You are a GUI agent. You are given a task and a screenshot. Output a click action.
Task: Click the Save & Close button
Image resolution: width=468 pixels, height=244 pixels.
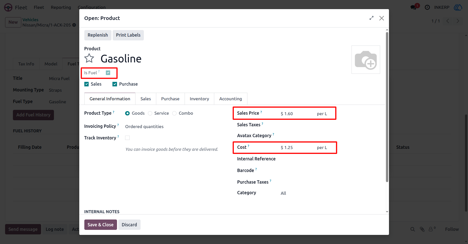coord(101,225)
